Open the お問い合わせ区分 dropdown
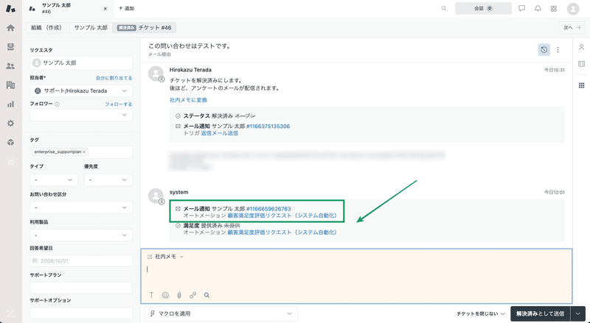 [x=81, y=207]
